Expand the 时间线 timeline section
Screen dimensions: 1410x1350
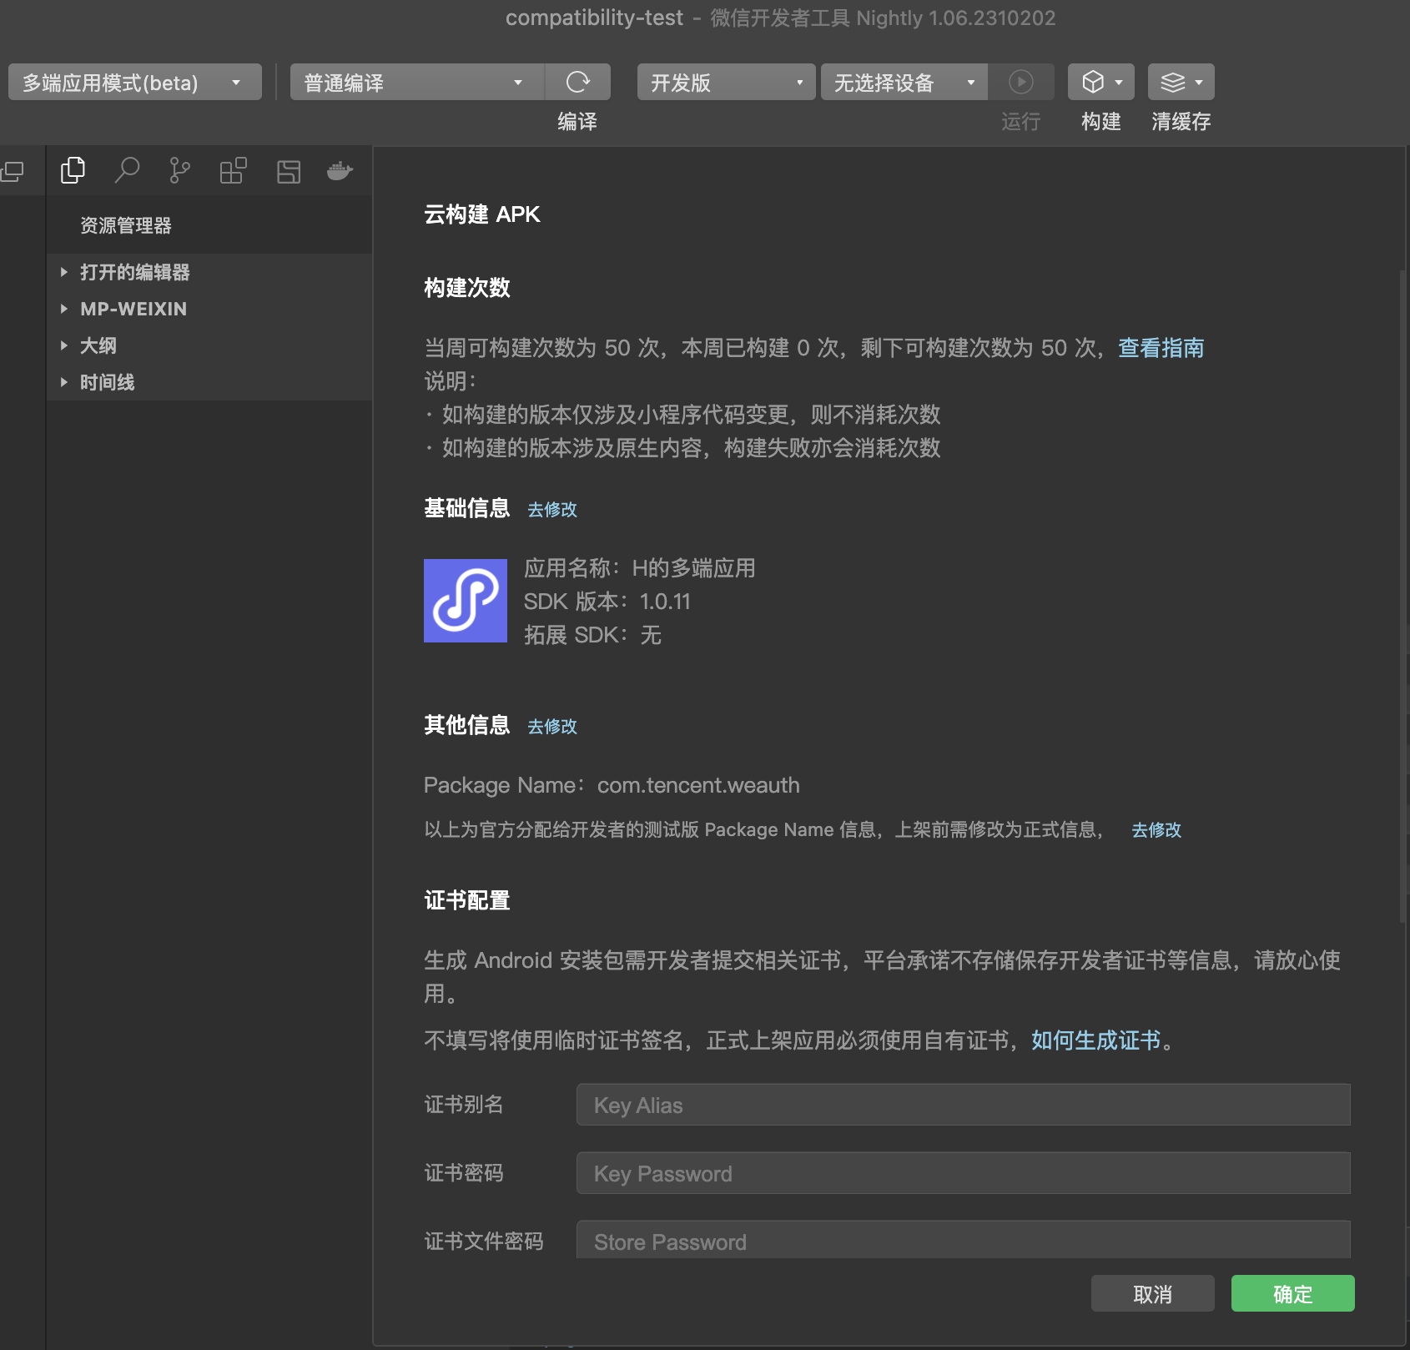(x=210, y=382)
